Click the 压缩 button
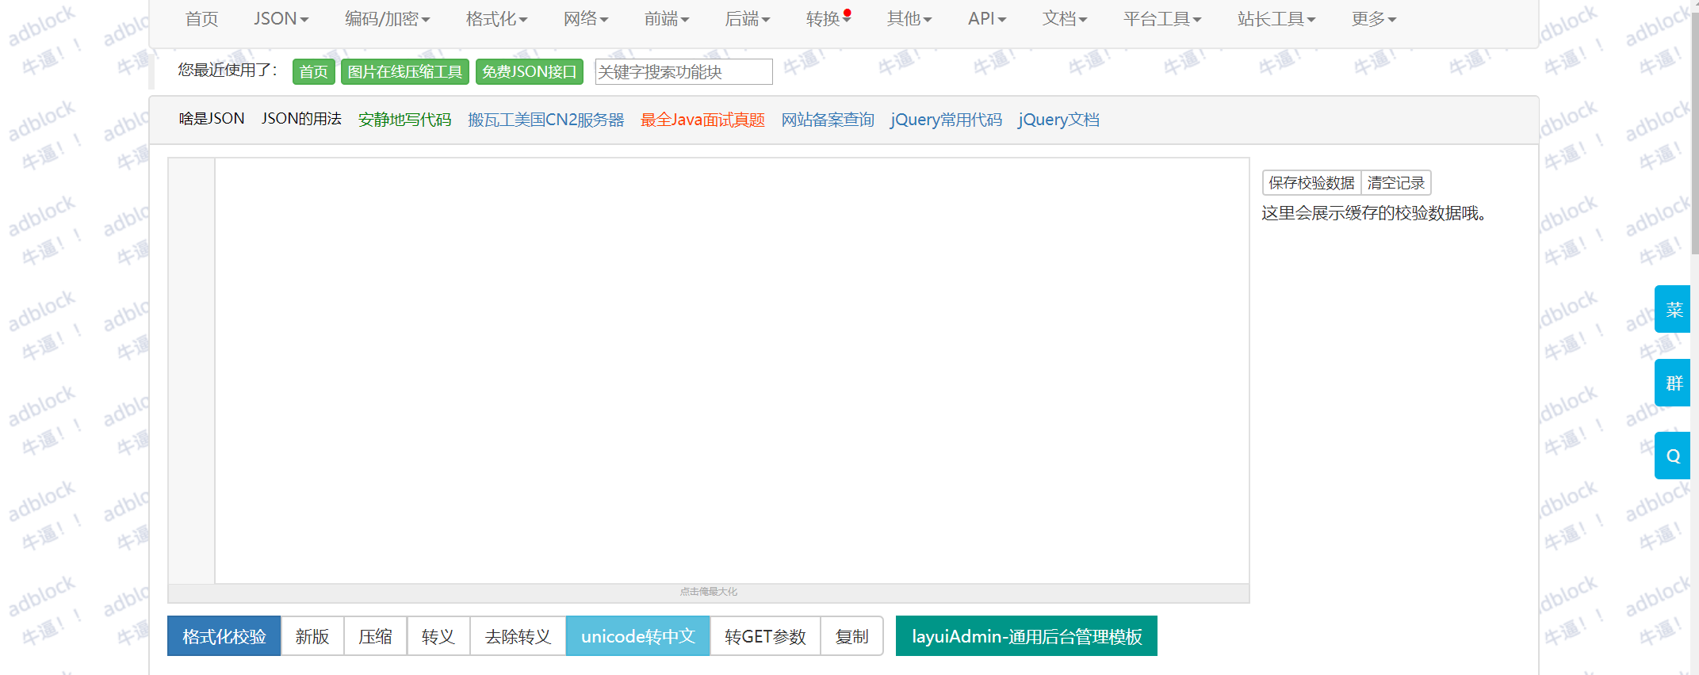 point(375,636)
